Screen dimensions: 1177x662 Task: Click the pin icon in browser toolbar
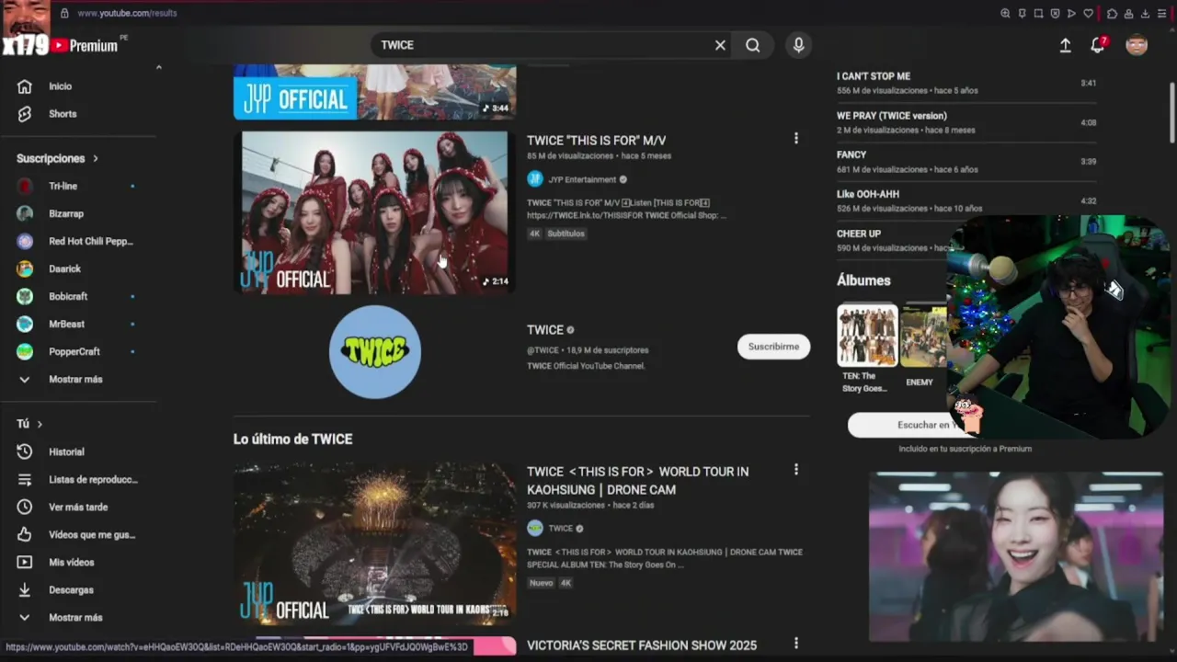(x=1022, y=14)
